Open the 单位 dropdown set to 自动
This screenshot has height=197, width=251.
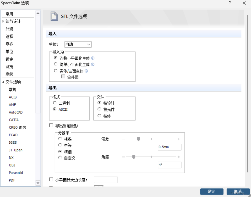point(78,44)
